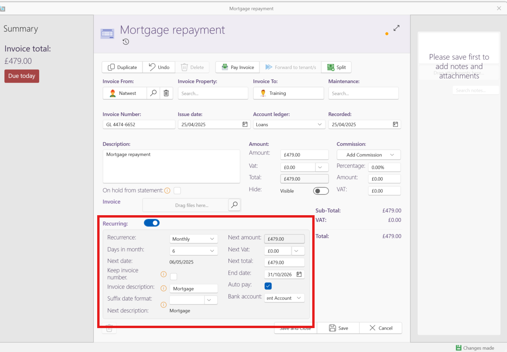Screen dimensions: 507x352
Task: Click the app icon in the title bar
Action: coord(2,9)
